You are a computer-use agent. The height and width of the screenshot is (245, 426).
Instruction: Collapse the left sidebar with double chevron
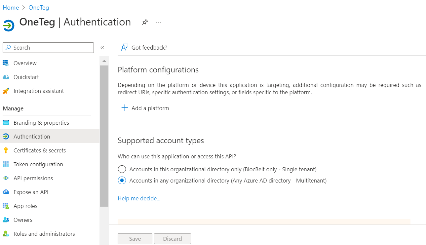tap(102, 48)
